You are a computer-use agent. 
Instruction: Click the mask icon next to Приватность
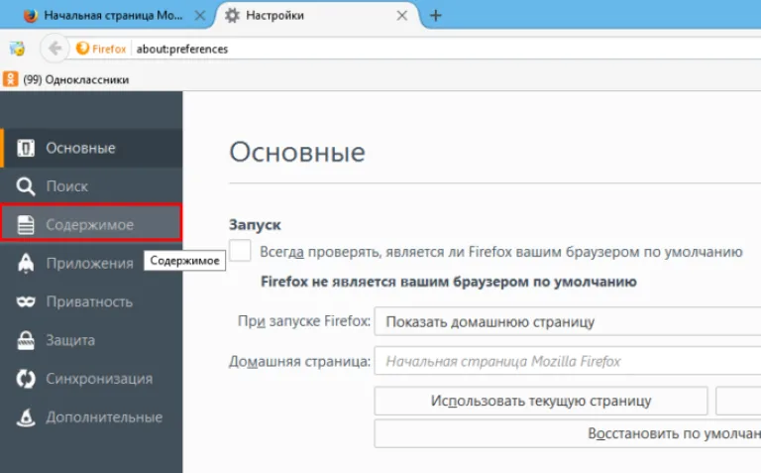coord(26,301)
